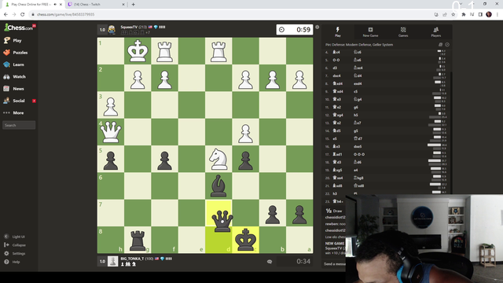Close the Chess - Twitch browser tab
This screenshot has height=283, width=503.
pos(123,5)
